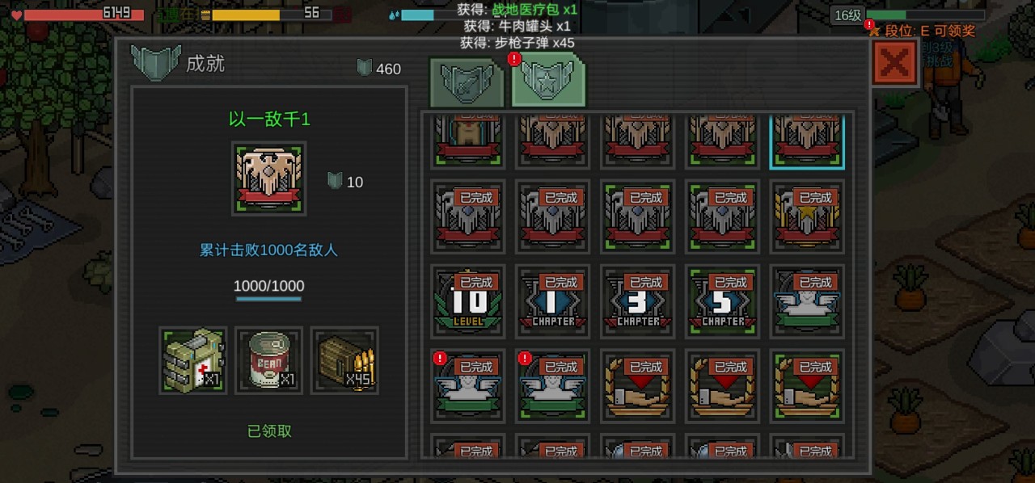
Task: Open the second winged bust achievement with alert
Action: (x=553, y=385)
